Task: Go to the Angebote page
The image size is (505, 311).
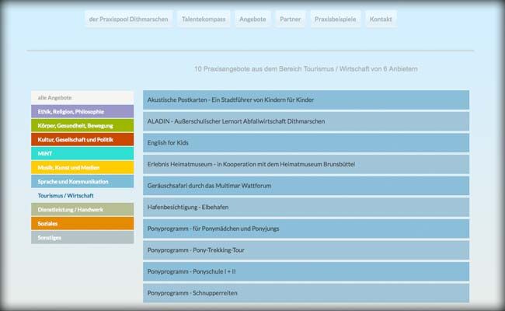Action: [253, 19]
